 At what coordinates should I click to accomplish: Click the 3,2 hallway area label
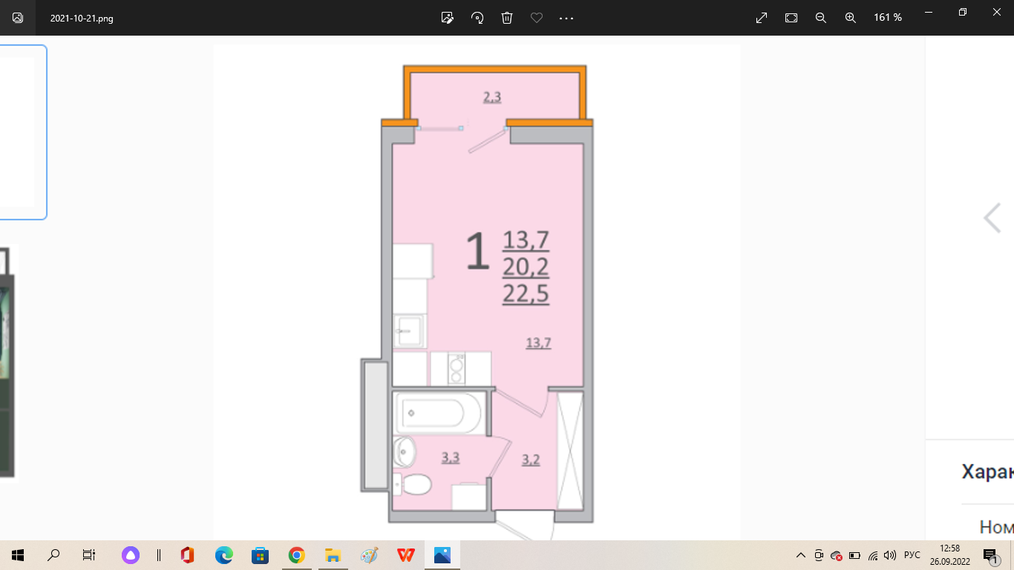point(531,459)
